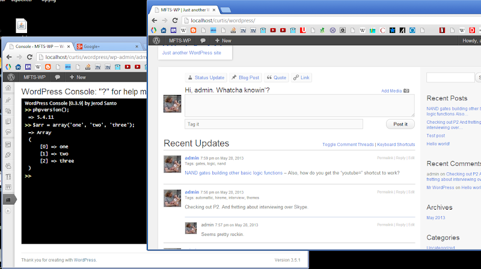481x269 pixels.
Task: Collapse the admin sidebar menu arrow
Action: pos(8,211)
